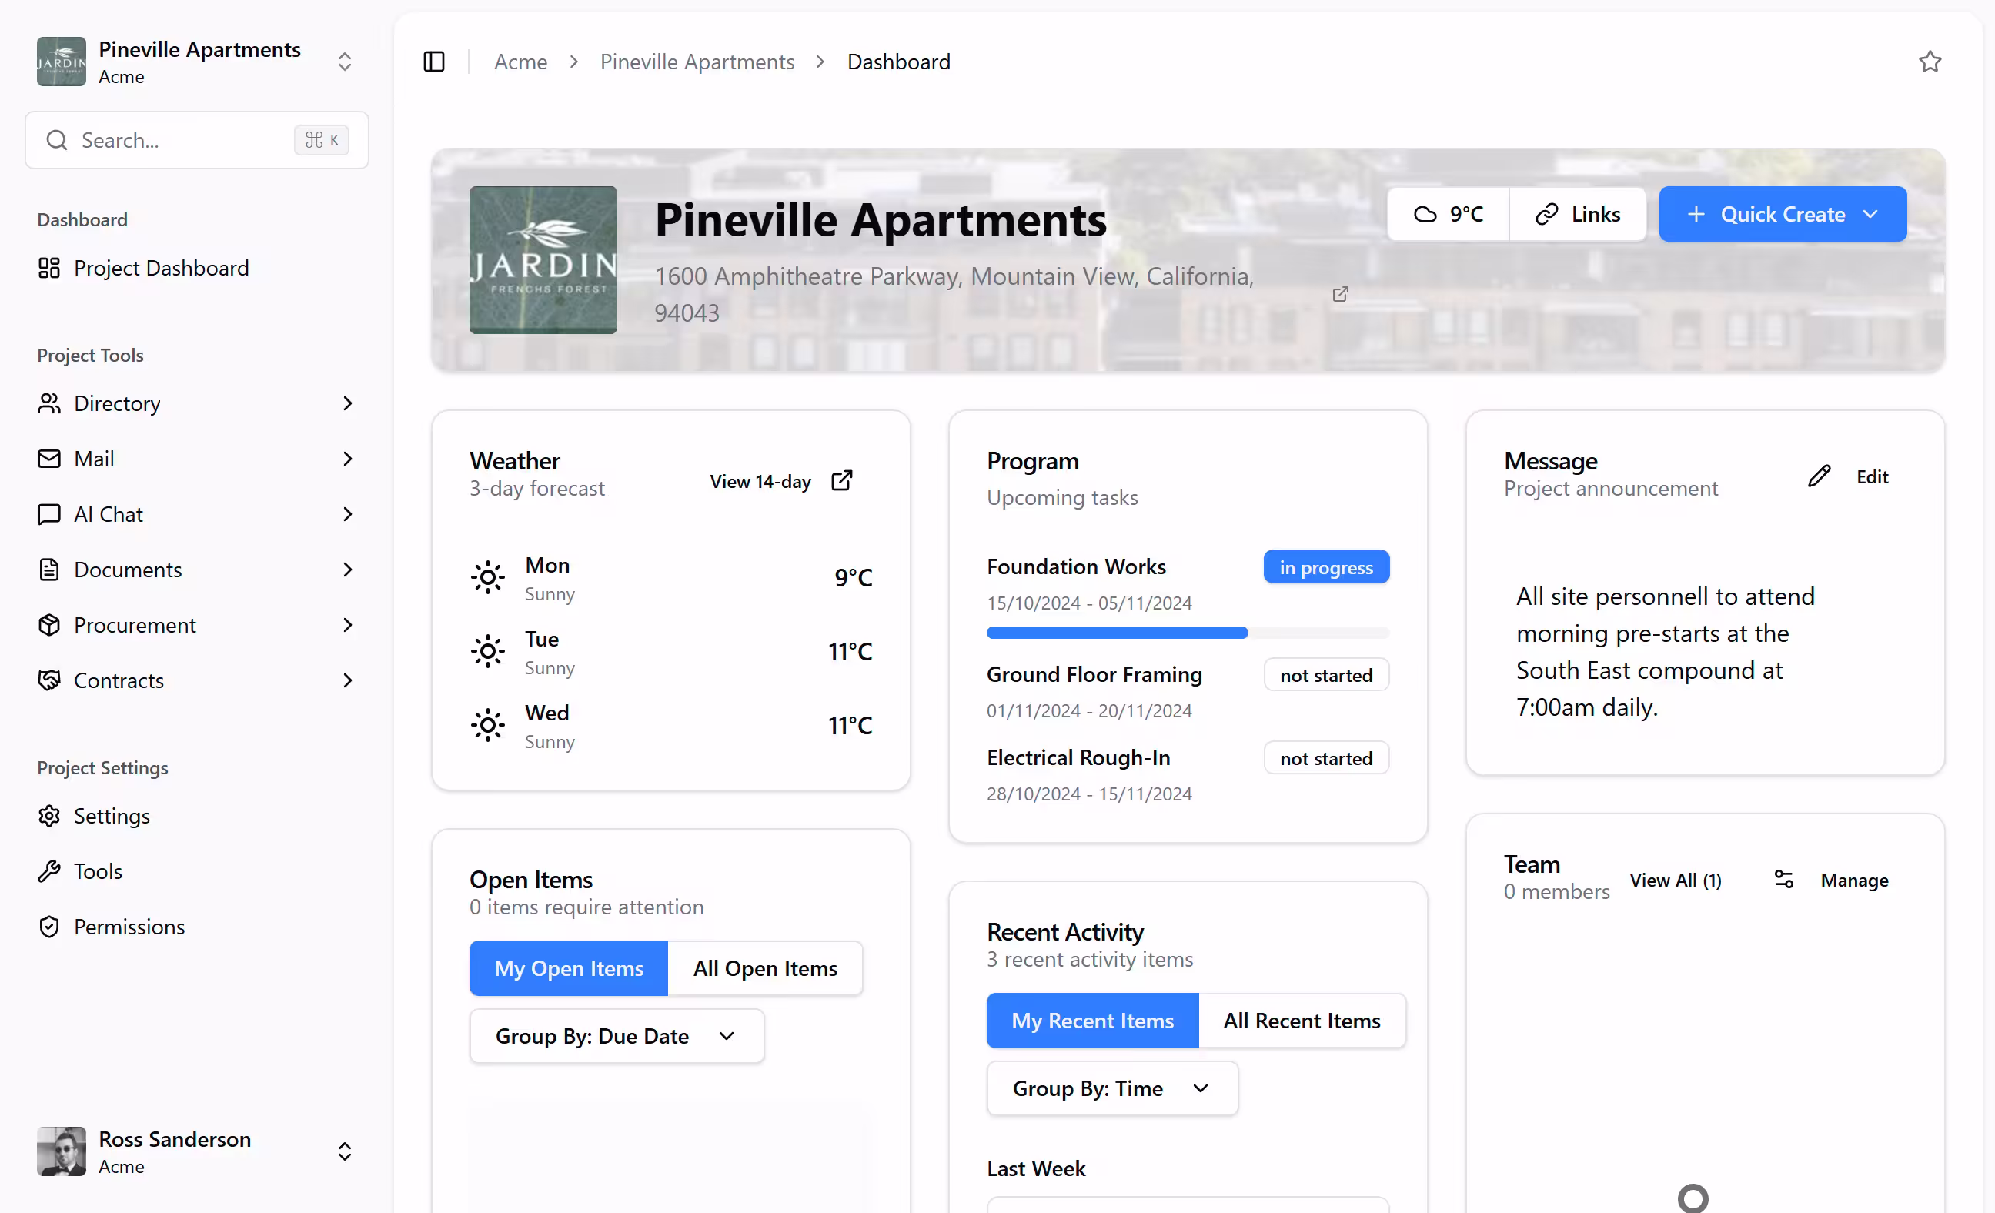The image size is (1995, 1213).
Task: Click Foundation Works progress bar
Action: tap(1187, 633)
